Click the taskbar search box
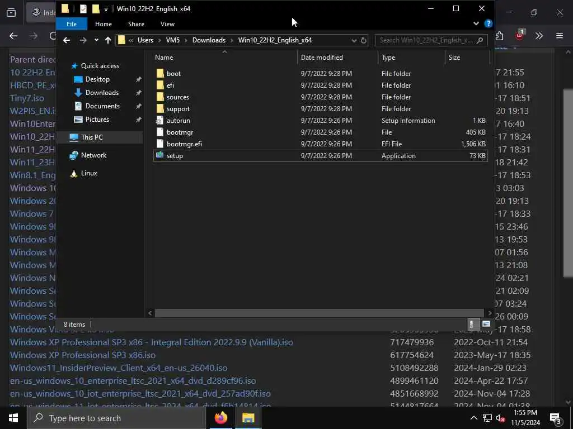Viewport: 573px width, 429px height. (x=116, y=418)
